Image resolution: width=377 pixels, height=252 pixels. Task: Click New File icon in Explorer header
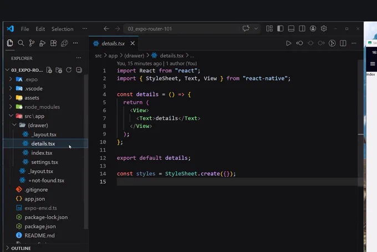(x=49, y=70)
